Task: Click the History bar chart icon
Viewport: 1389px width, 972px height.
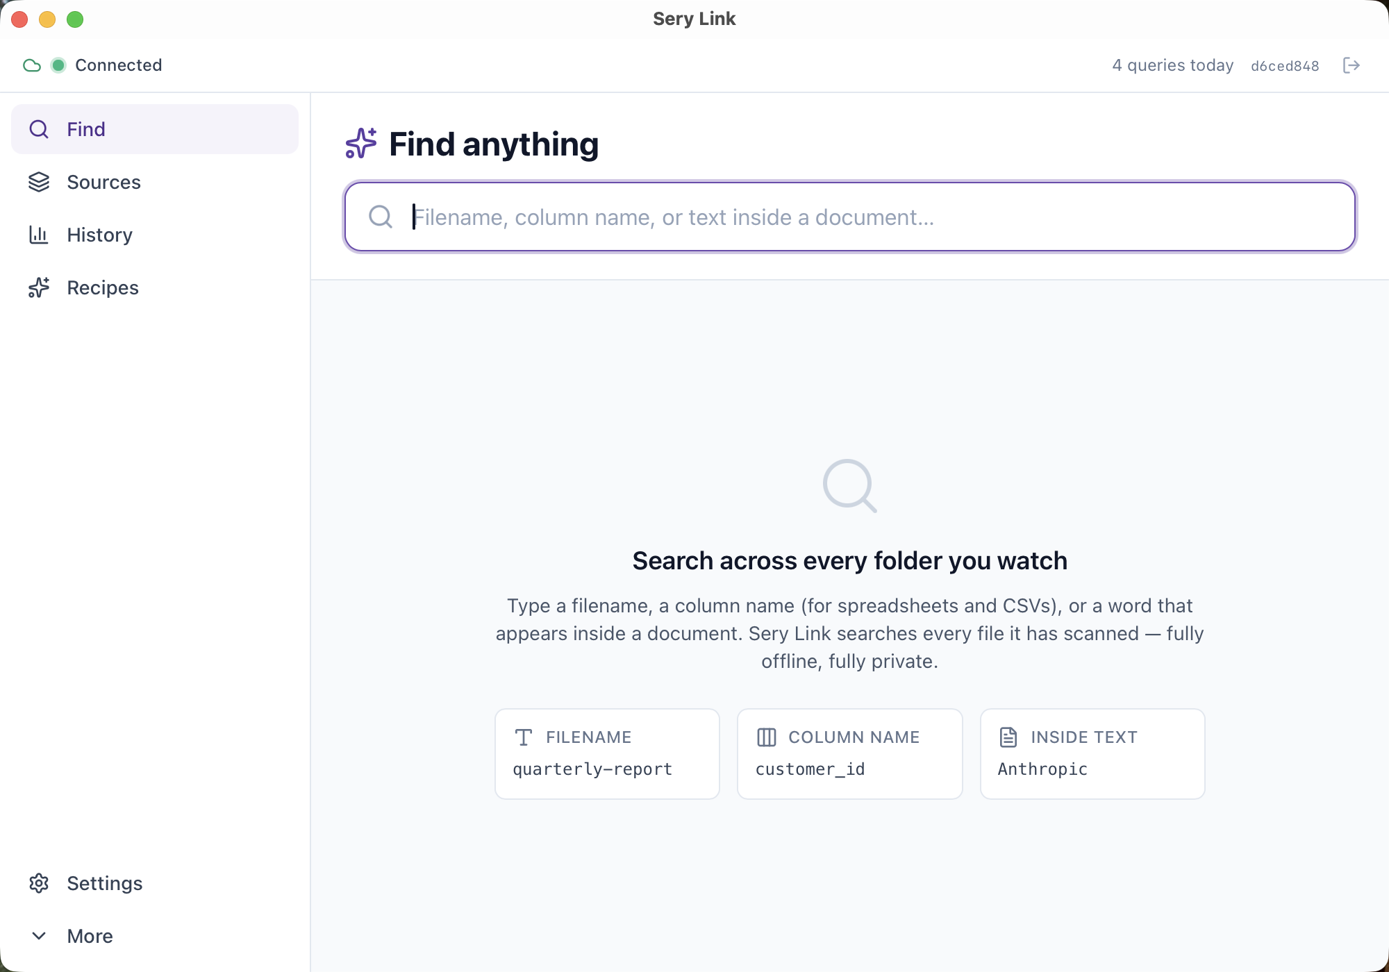Action: 39,235
